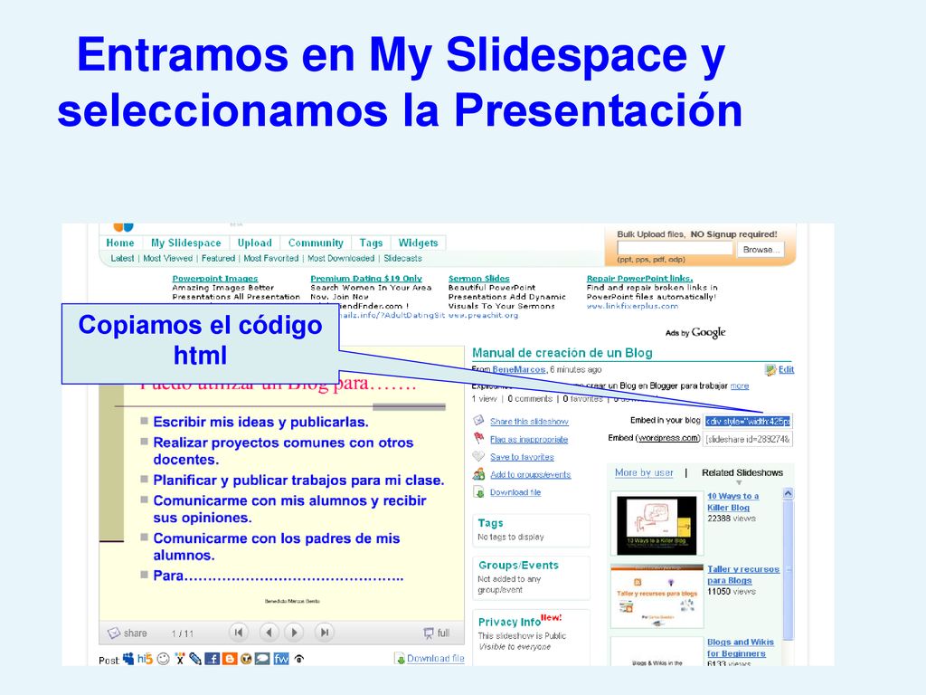The image size is (926, 695).
Task: Click the Featured link
Action: 219,258
